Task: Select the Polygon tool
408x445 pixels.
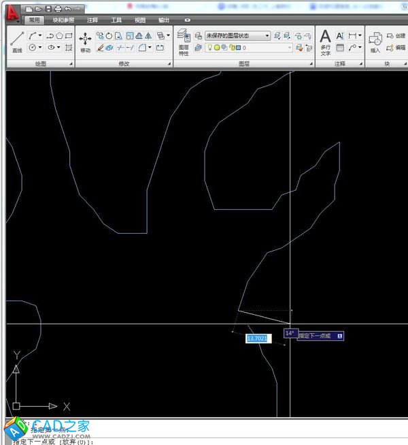Action: coord(59,35)
